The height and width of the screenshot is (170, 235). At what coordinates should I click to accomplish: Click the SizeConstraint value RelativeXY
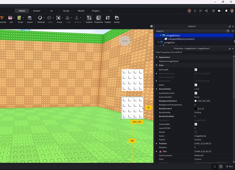tap(199, 155)
